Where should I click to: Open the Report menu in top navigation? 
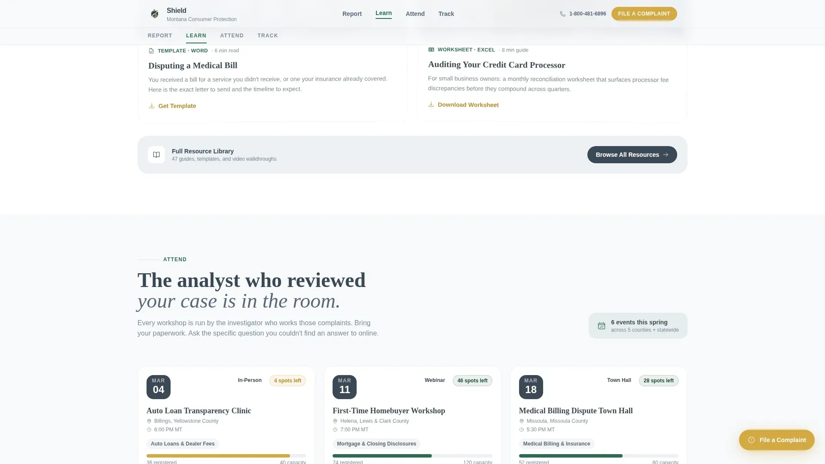click(x=352, y=14)
